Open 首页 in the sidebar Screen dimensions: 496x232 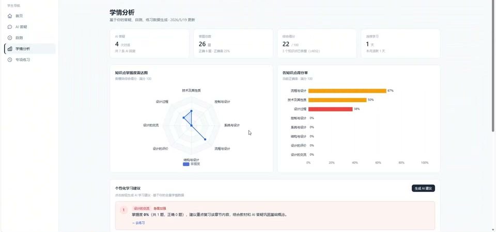30,16
